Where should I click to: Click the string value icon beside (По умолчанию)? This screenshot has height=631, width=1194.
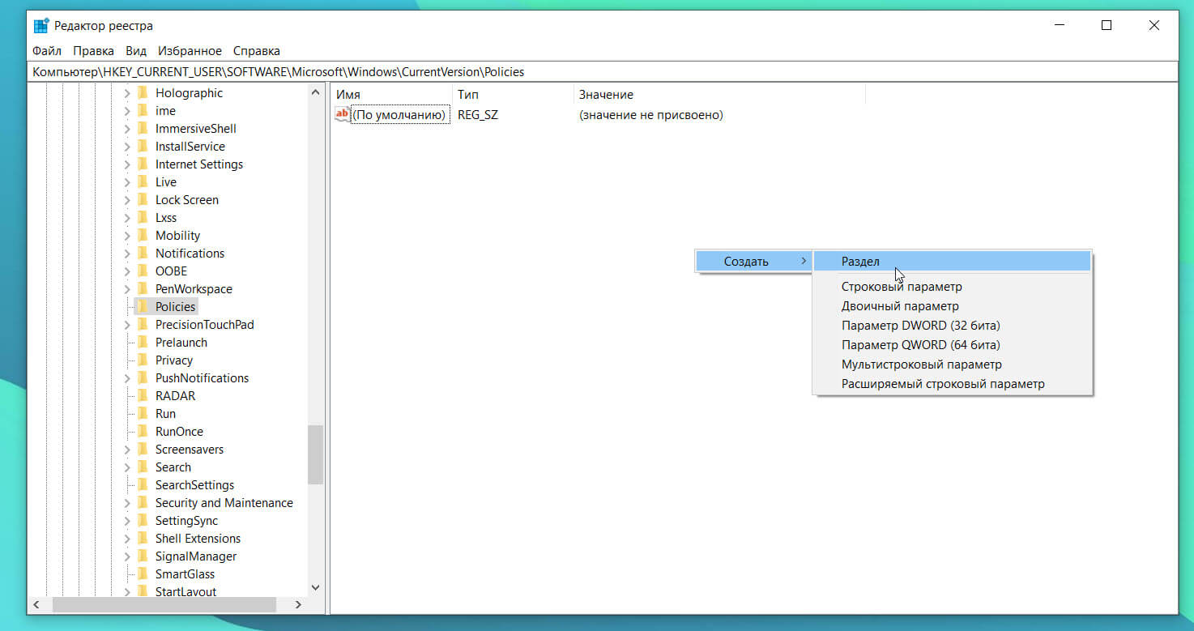click(x=343, y=115)
